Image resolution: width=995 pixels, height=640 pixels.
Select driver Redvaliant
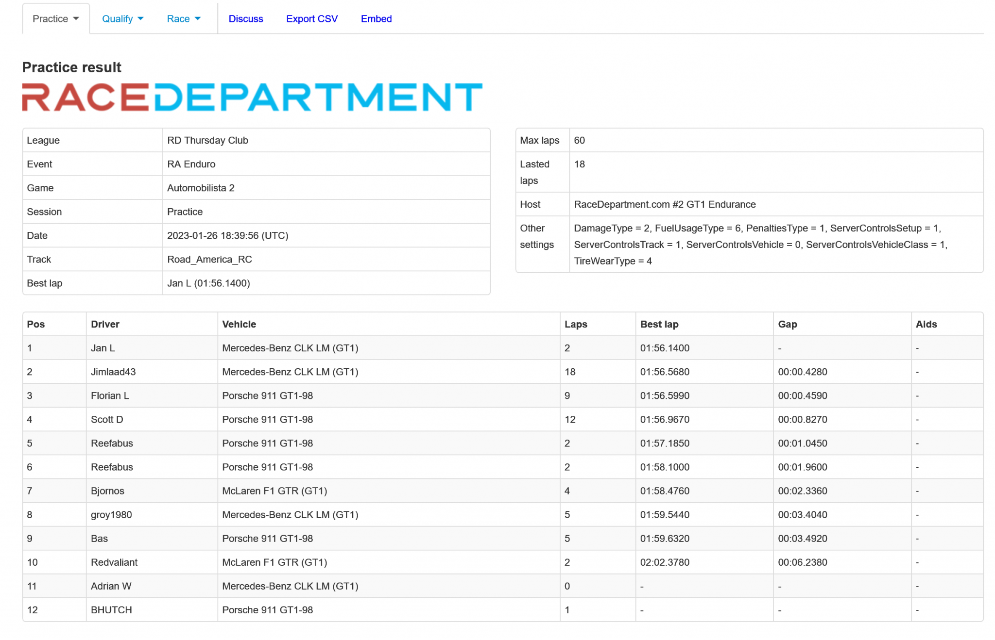pos(114,562)
